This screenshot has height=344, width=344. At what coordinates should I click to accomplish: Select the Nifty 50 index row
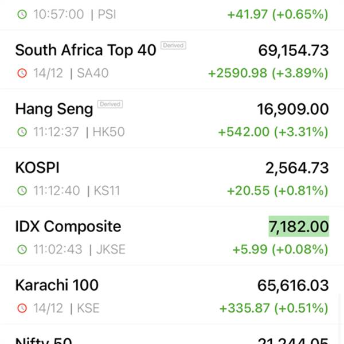click(172, 334)
